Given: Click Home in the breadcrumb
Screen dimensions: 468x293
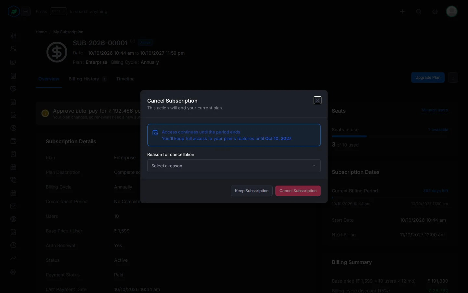Looking at the screenshot, I should click(x=41, y=32).
